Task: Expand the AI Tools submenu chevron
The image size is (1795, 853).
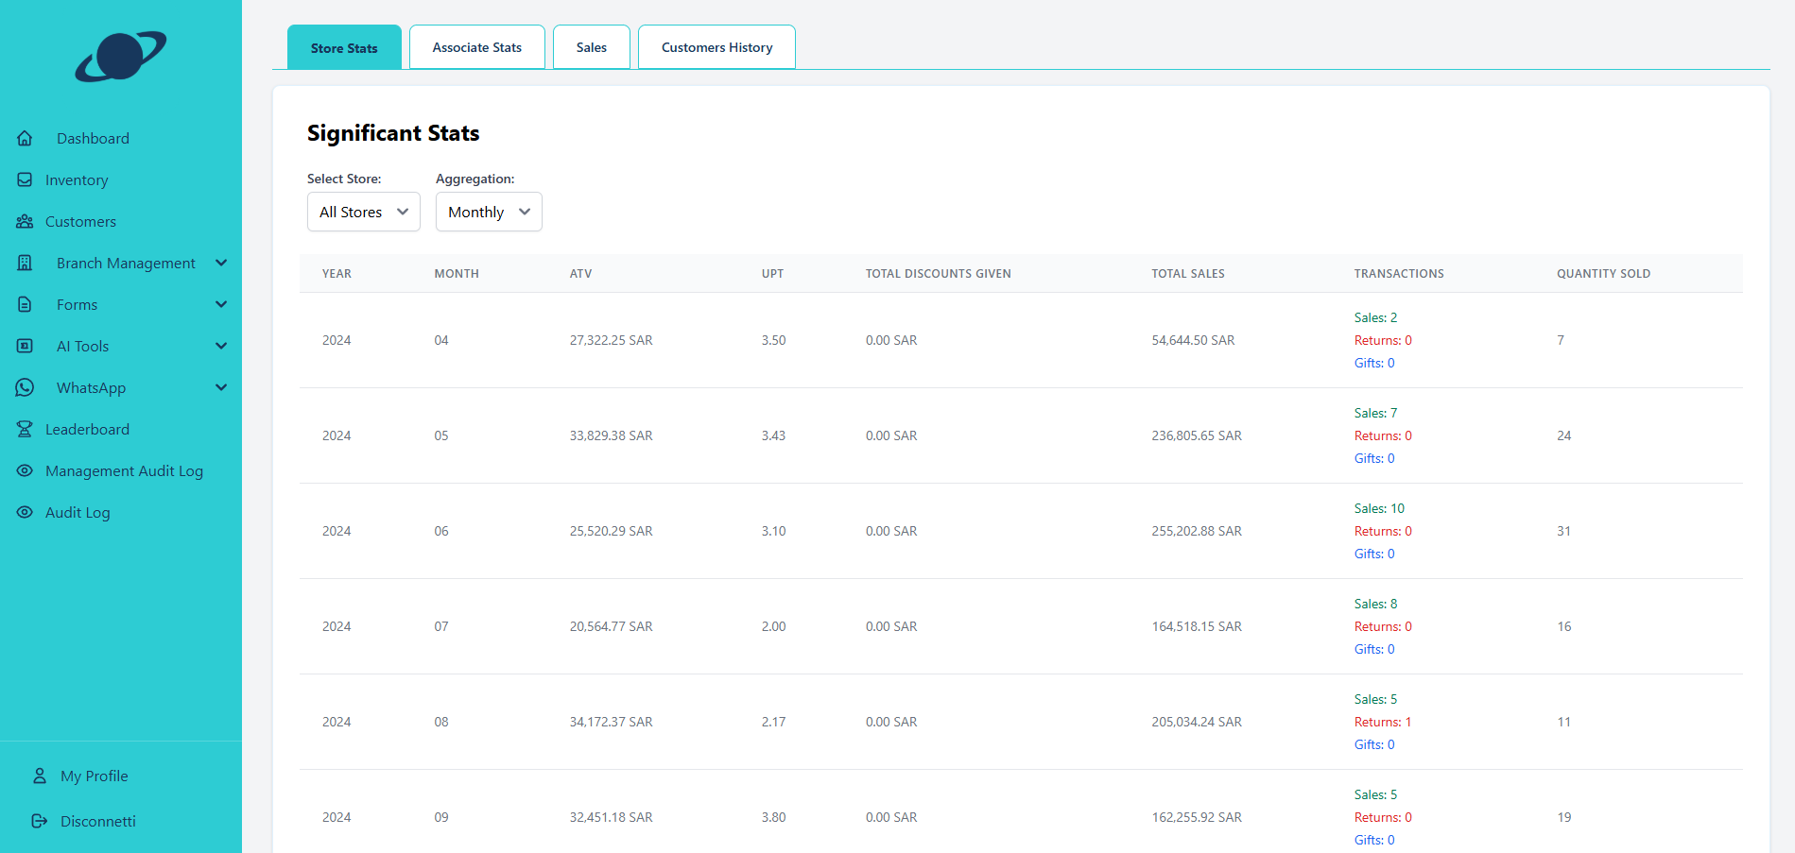Action: click(221, 346)
